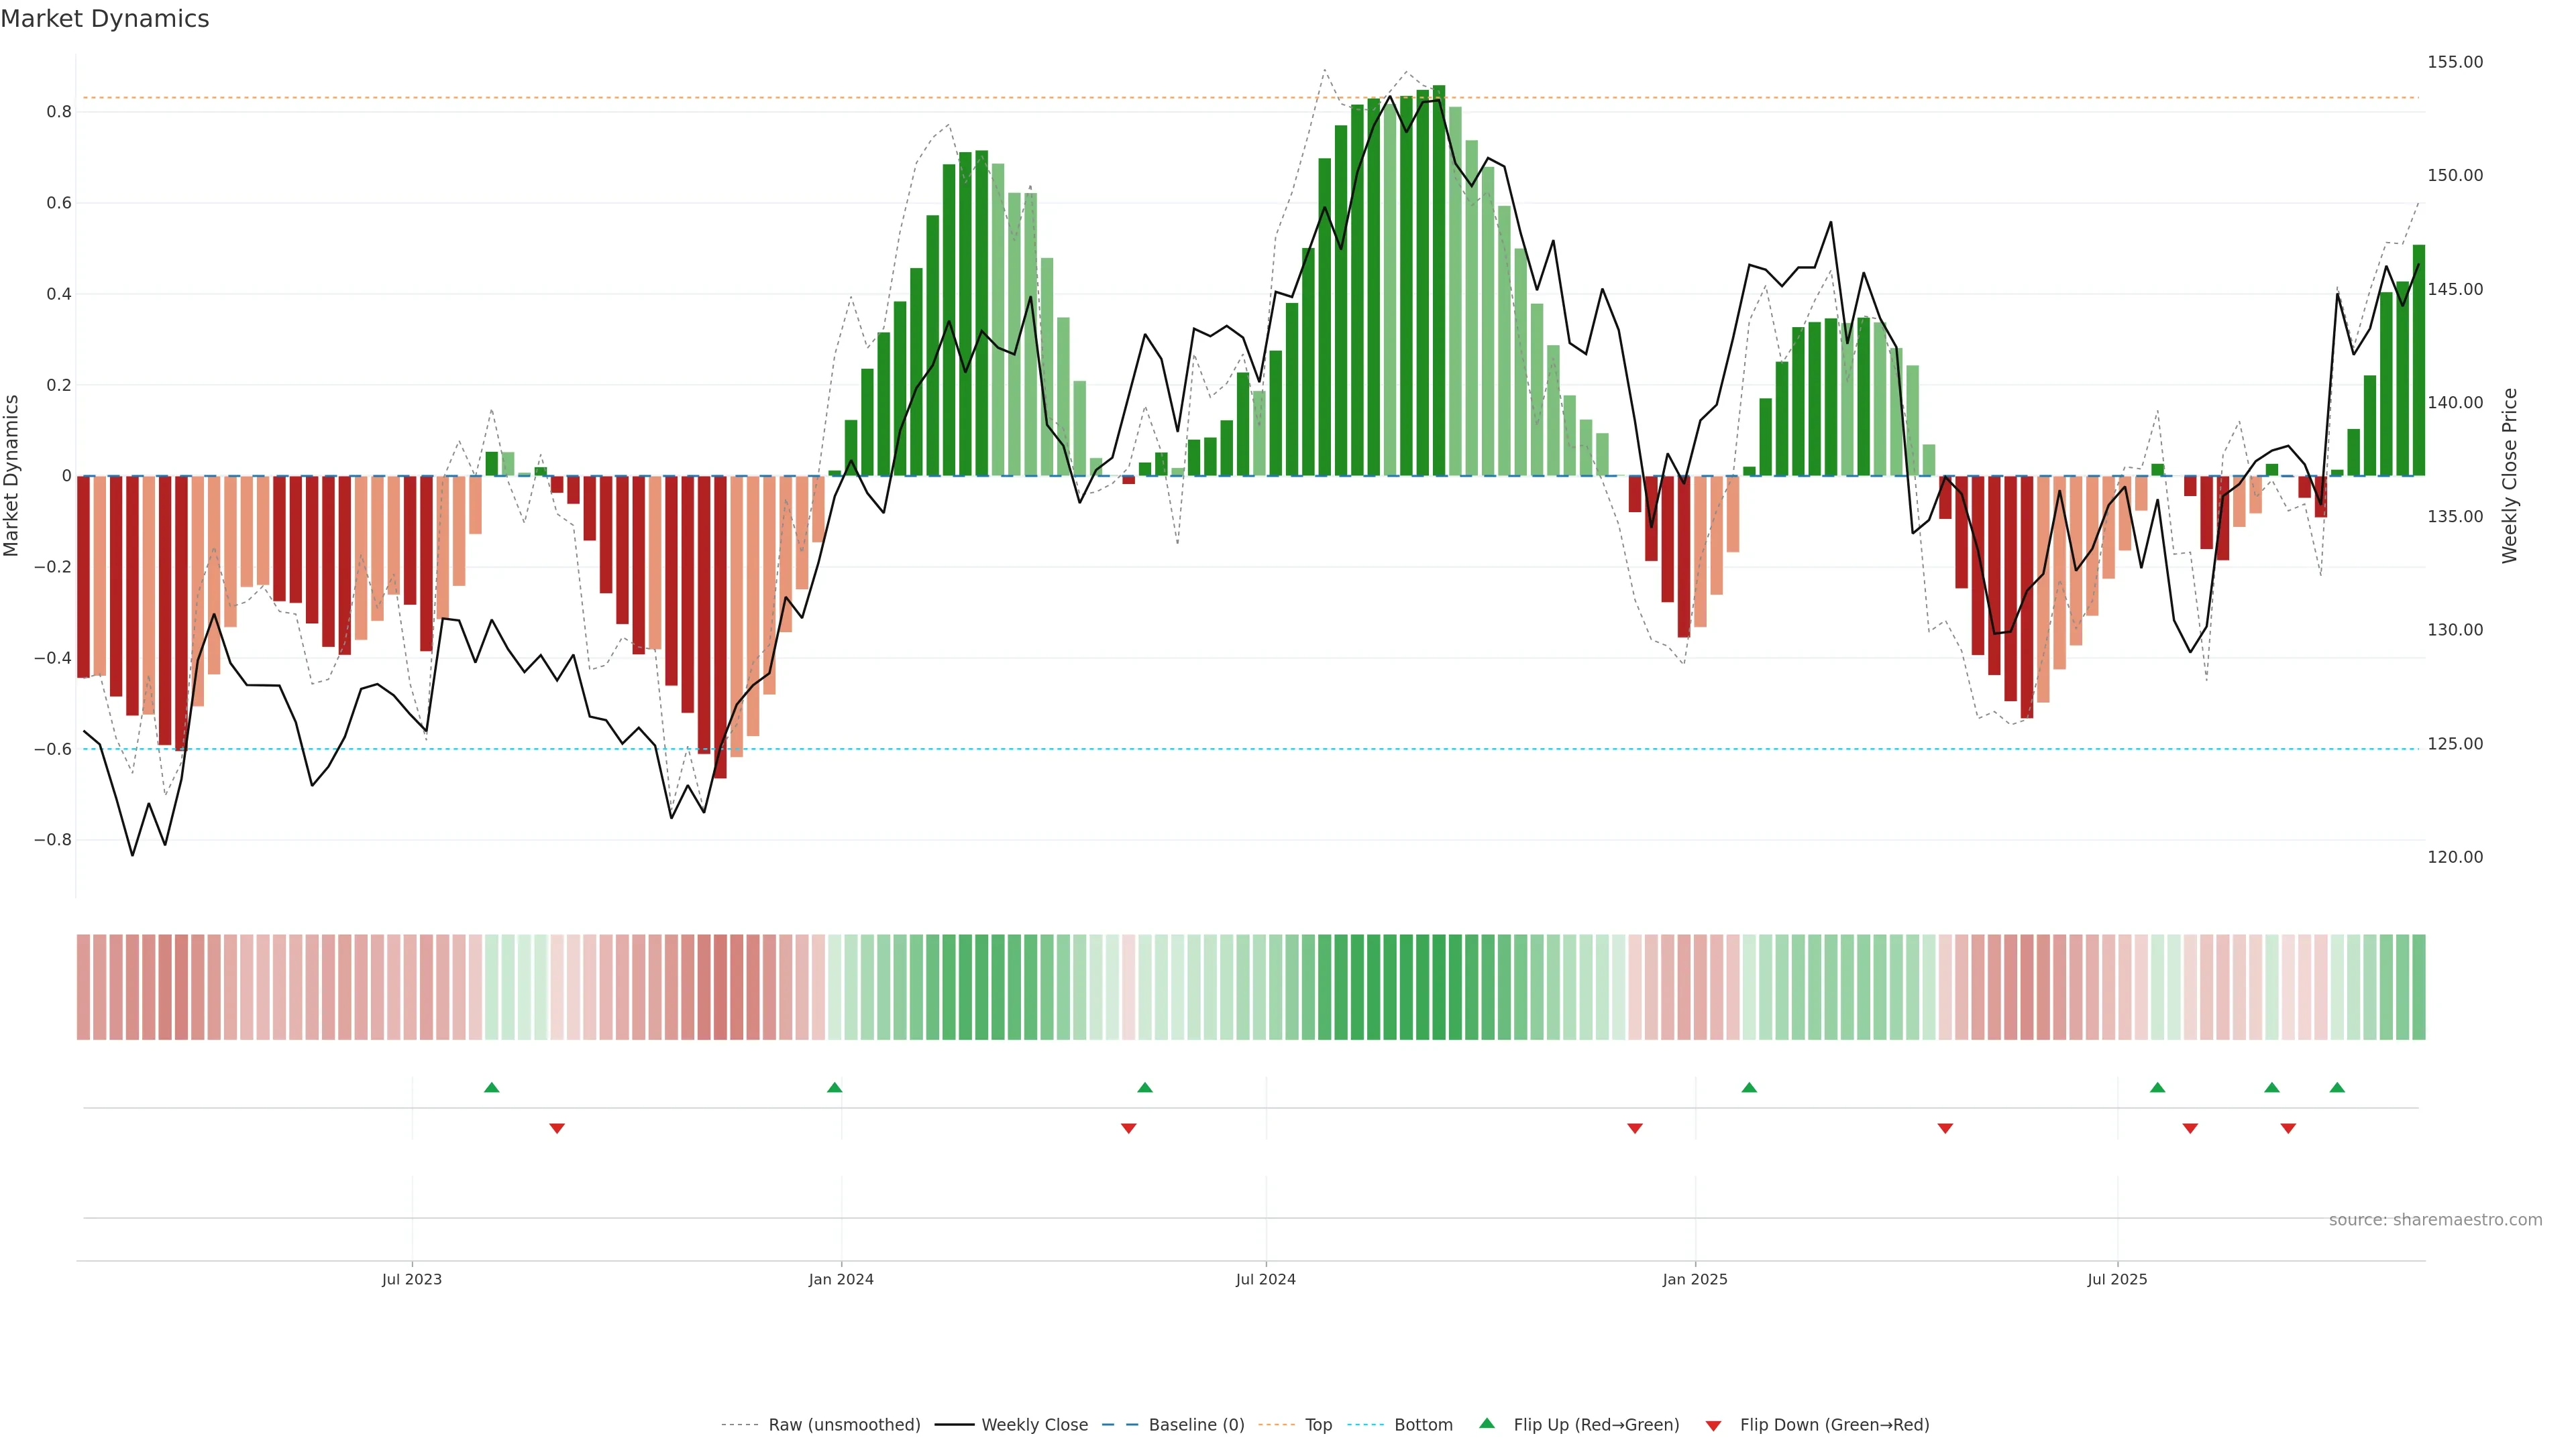Screen dimensions: 2576x1448
Task: Toggle the Baseline (0) legend entry
Action: pos(1196,1425)
